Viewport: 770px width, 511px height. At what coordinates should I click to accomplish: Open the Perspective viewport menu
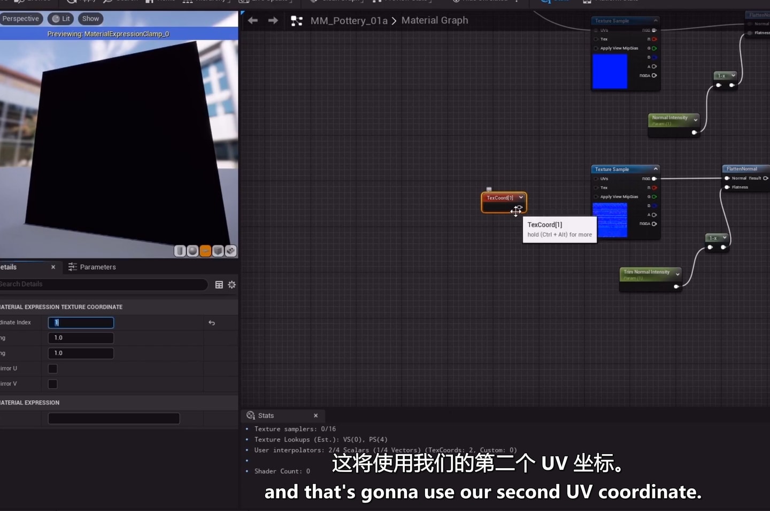(20, 19)
